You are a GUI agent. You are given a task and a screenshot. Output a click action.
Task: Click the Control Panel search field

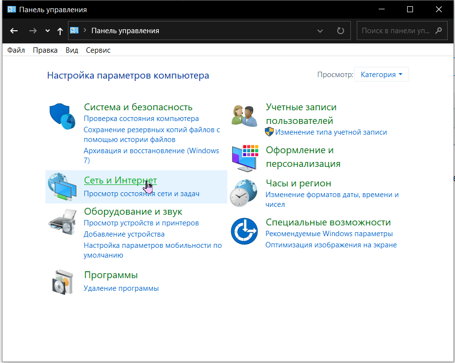(x=396, y=31)
